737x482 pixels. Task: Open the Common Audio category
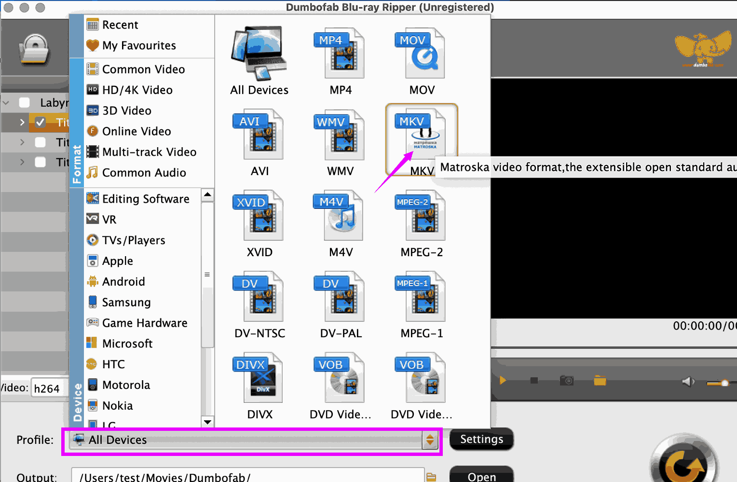144,173
